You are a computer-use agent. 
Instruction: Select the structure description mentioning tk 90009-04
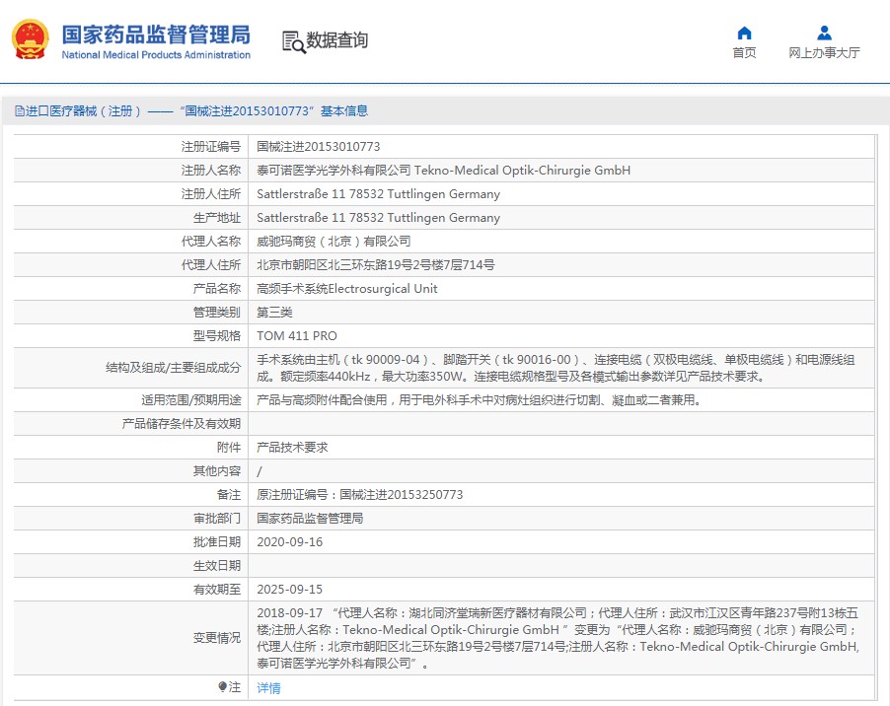point(556,368)
